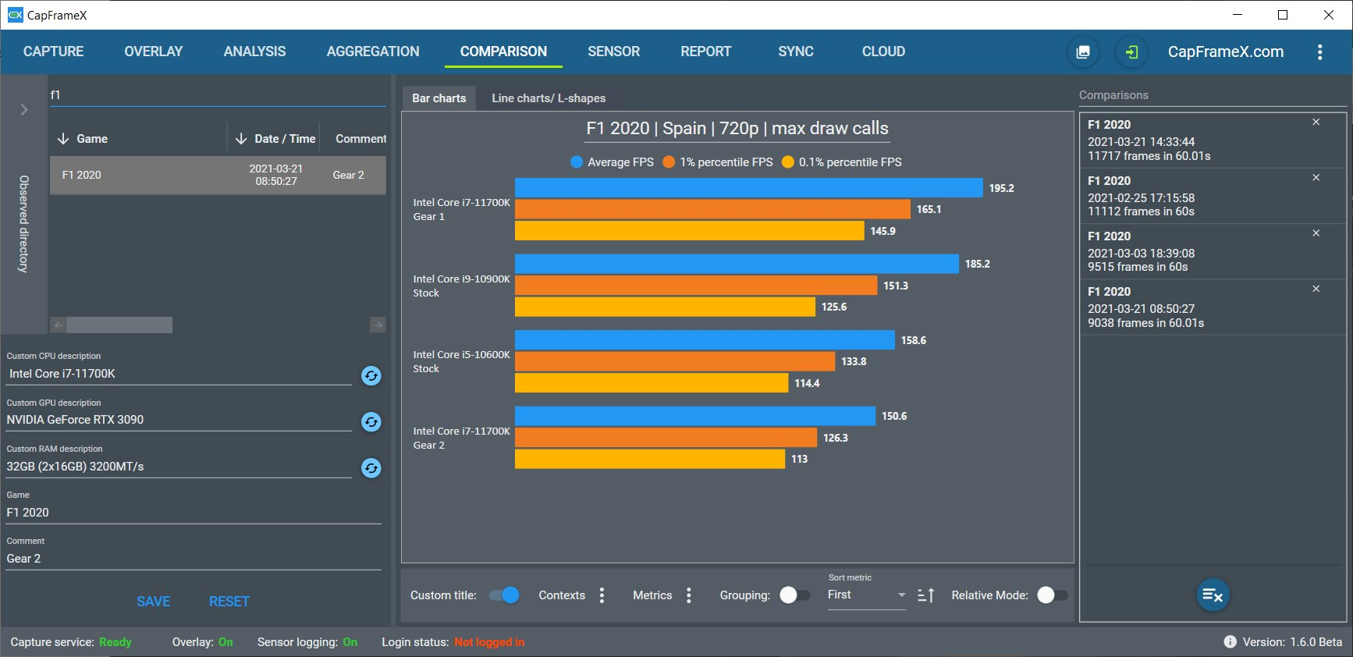Click the Intel Core i5-10600K Stock label
Image resolution: width=1353 pixels, height=657 pixels.
pyautogui.click(x=461, y=361)
